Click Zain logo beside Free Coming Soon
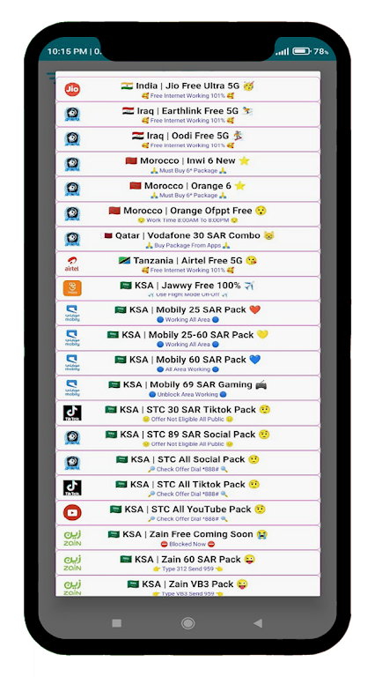This screenshot has width=382, height=677. pyautogui.click(x=72, y=538)
